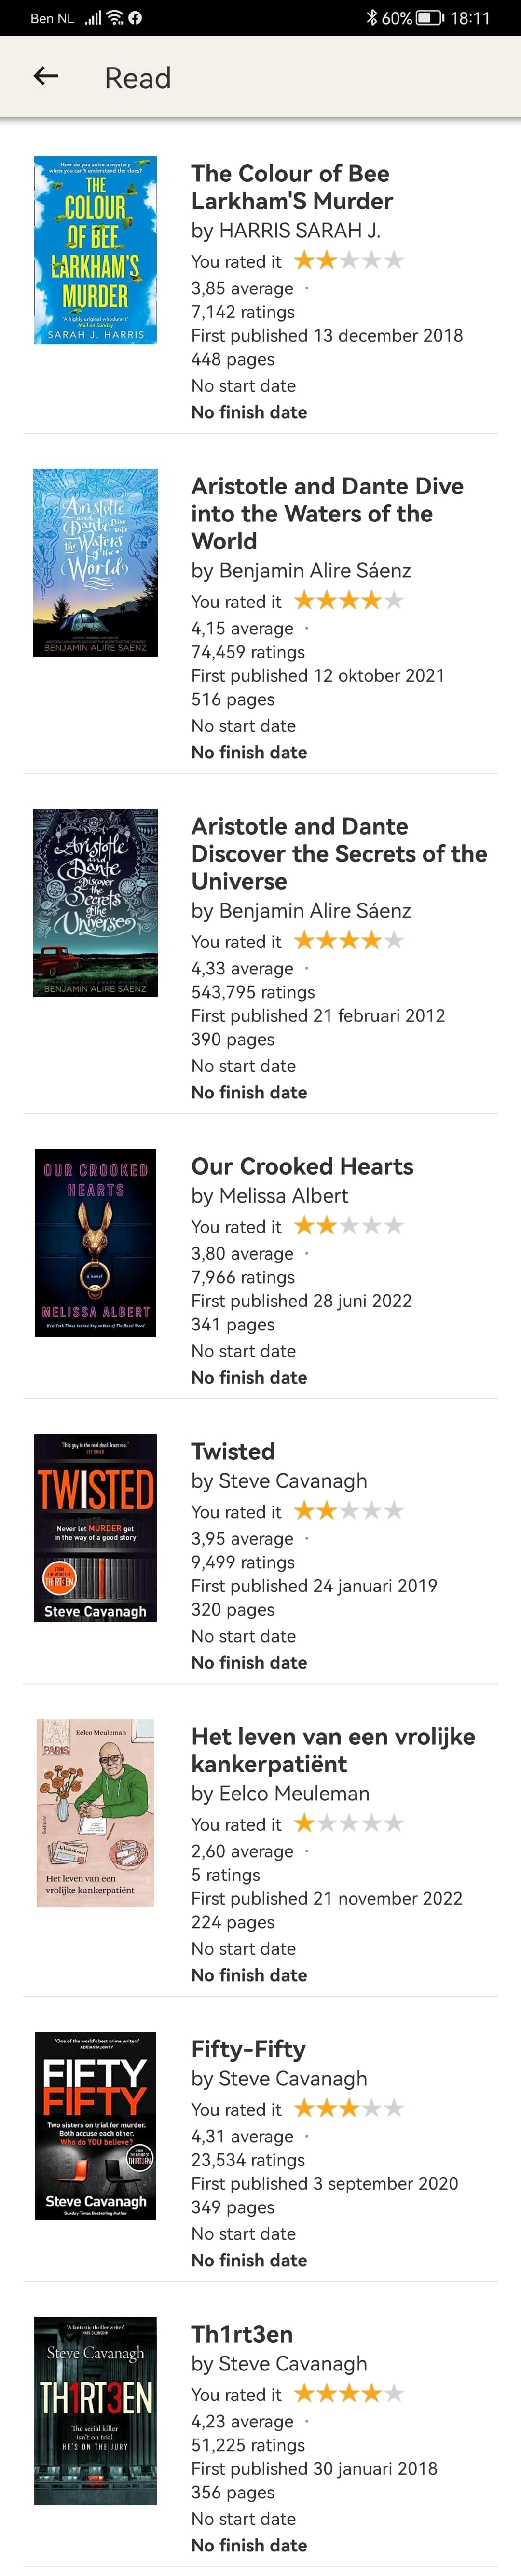The width and height of the screenshot is (521, 2576).
Task: Open The Colour of Bee Larkham's Murder cover
Action: 95,250
